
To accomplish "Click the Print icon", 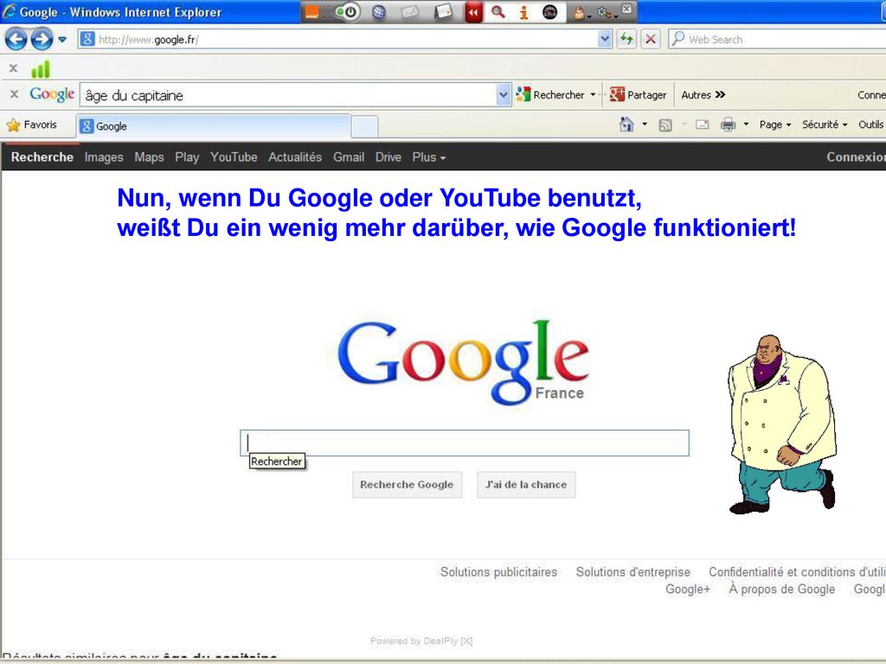I will 729,124.
